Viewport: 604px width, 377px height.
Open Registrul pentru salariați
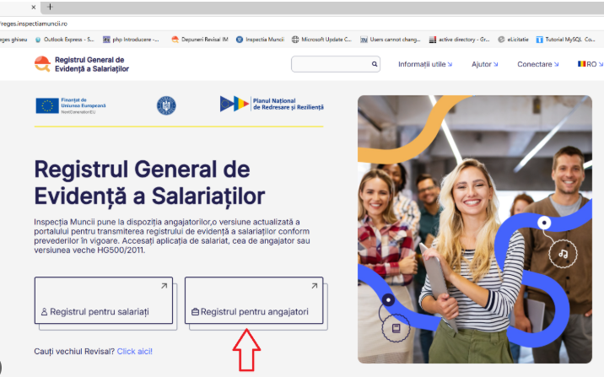[x=104, y=300]
